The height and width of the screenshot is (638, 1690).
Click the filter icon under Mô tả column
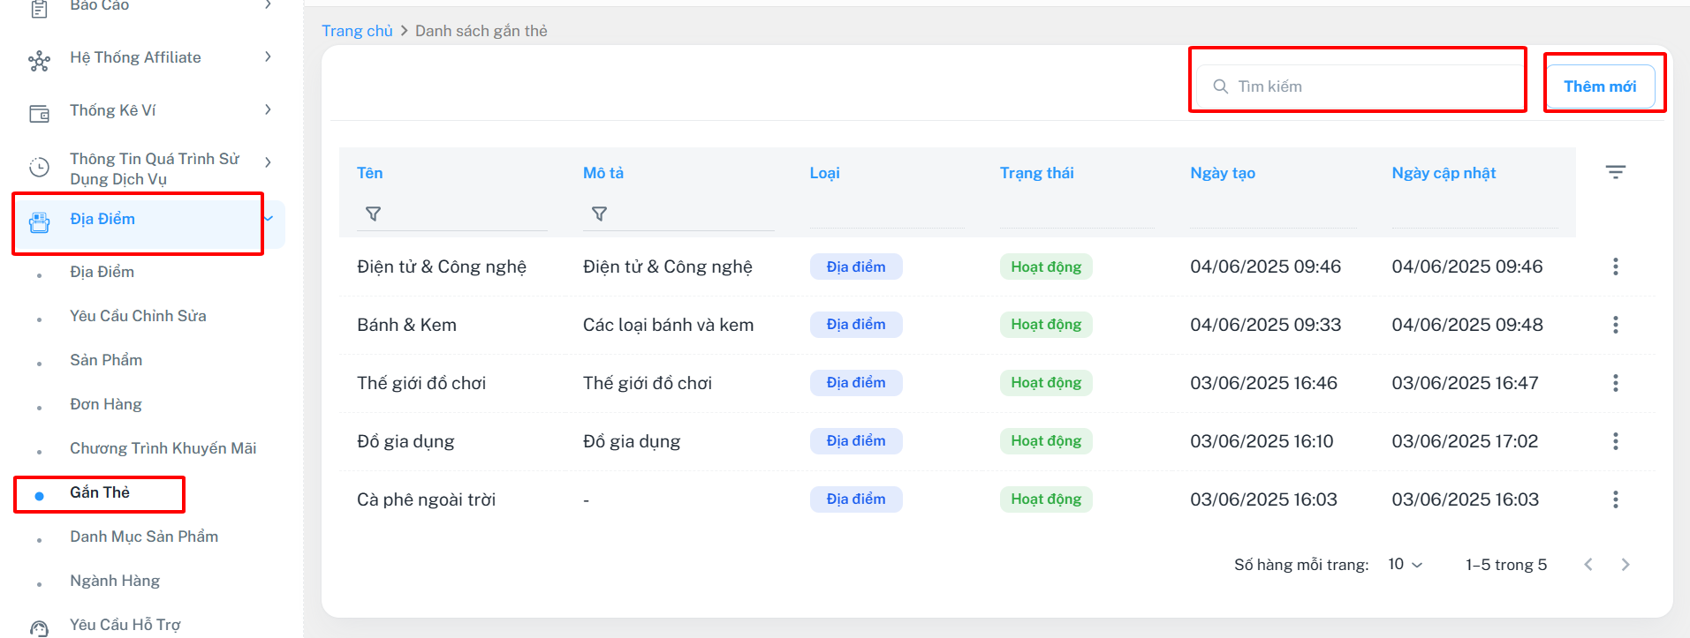point(599,214)
